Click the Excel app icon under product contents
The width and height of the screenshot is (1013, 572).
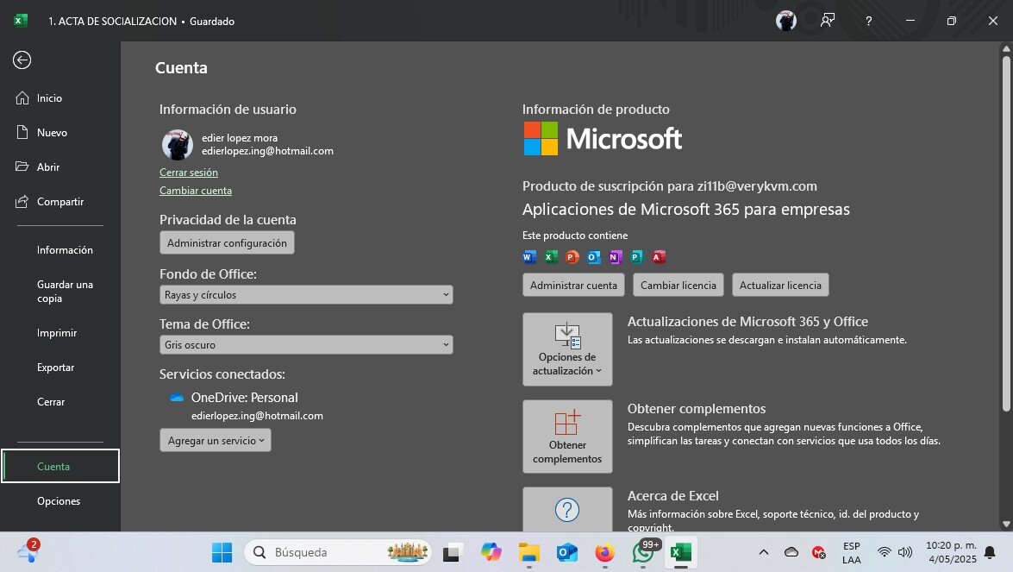point(550,257)
